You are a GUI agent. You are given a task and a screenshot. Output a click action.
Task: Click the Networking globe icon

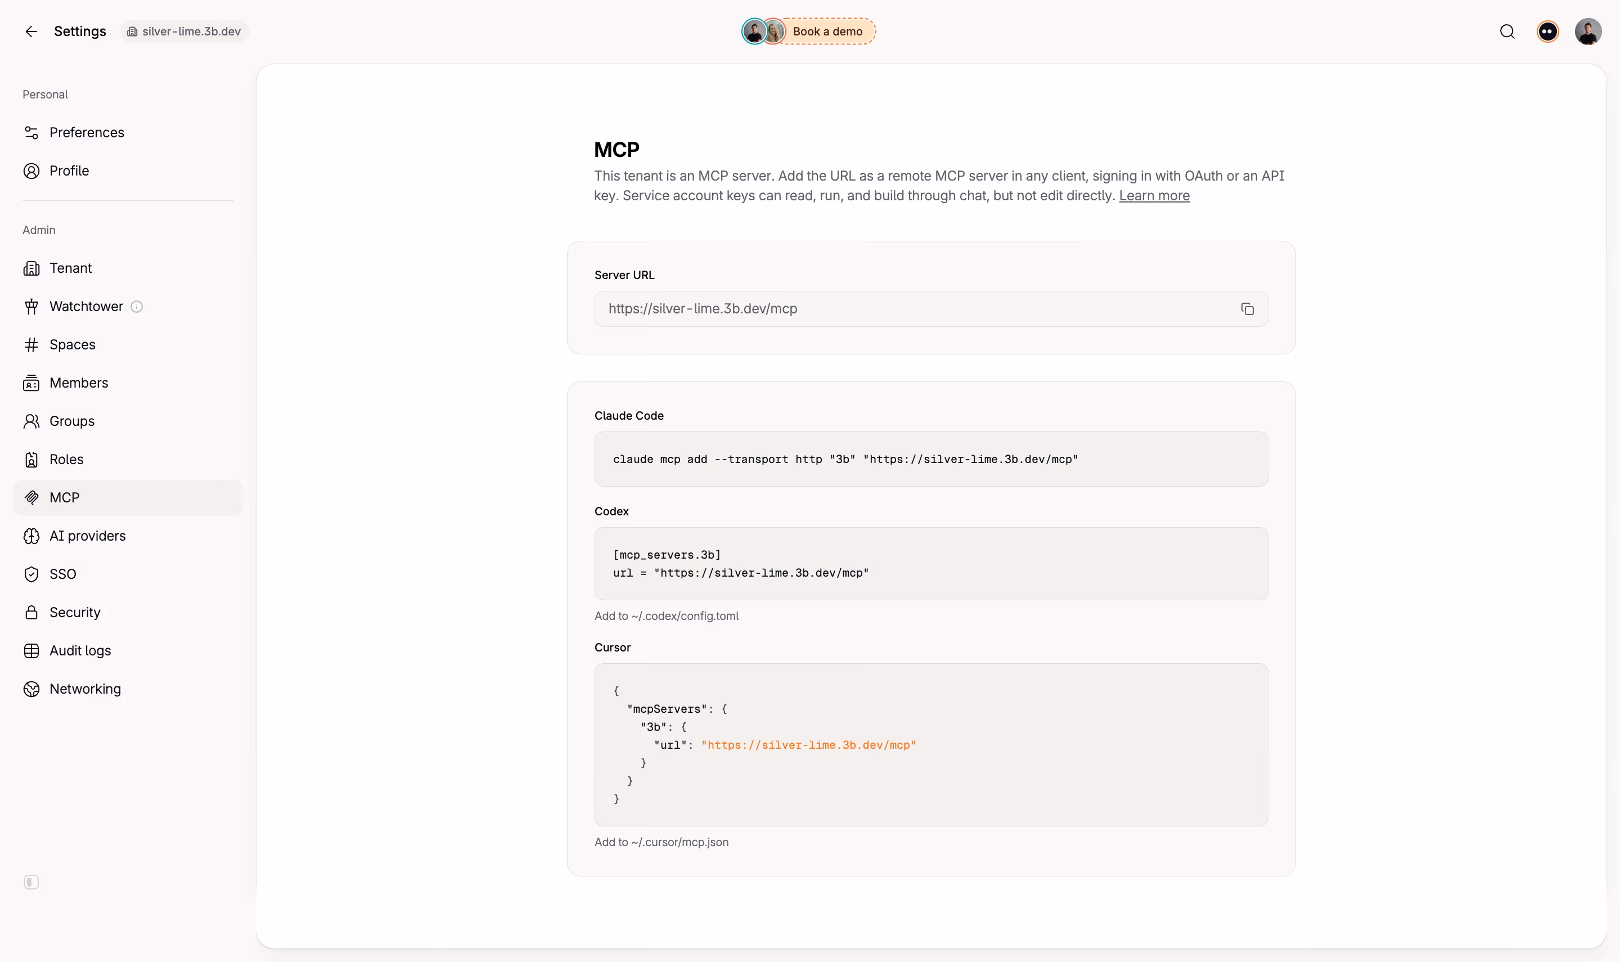(31, 689)
